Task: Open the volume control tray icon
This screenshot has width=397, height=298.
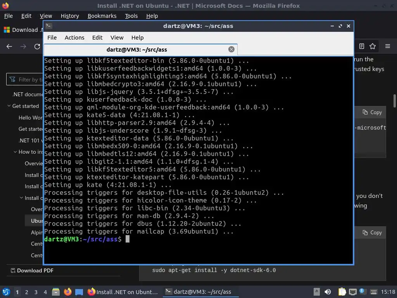Action: tap(328, 292)
